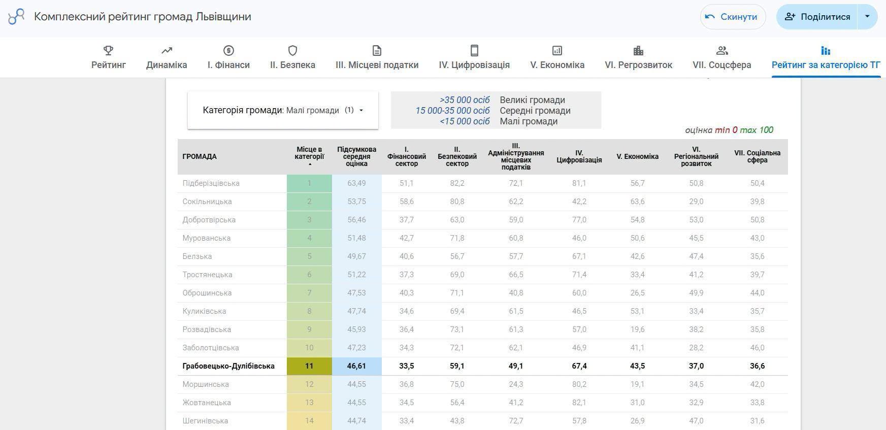Open the Динаміка trend arrow tab
This screenshot has width=886, height=430.
click(167, 57)
